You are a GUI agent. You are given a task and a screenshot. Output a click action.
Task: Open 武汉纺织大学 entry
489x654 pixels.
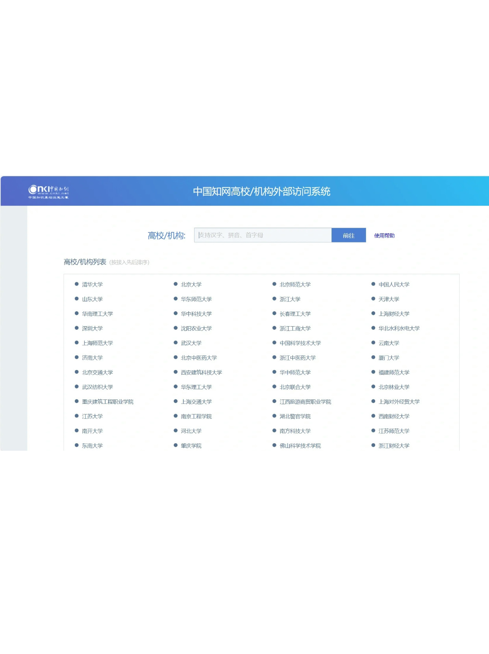(x=97, y=387)
